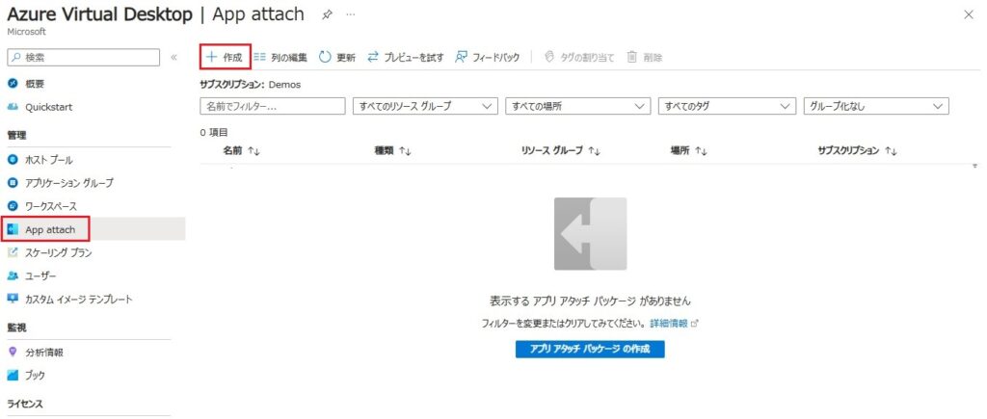Viewport: 987px width, 419px height.
Task: Click プレビューを試す in toolbar
Action: pos(406,57)
